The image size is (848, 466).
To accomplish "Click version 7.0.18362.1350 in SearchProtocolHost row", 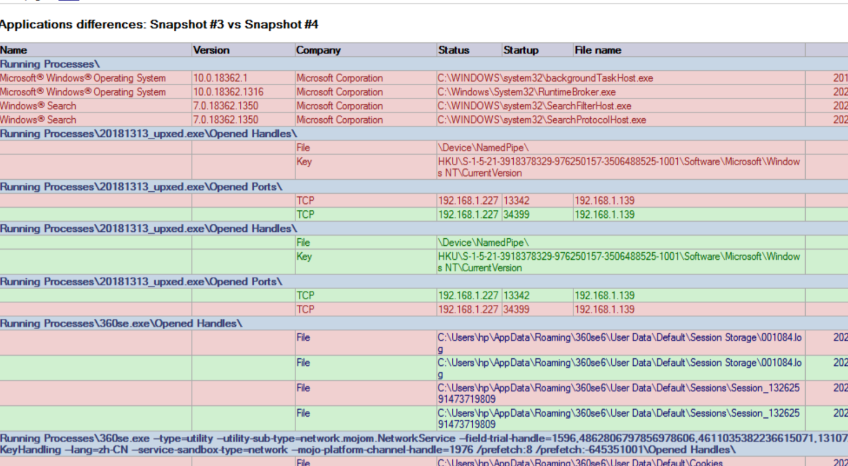I will point(226,119).
